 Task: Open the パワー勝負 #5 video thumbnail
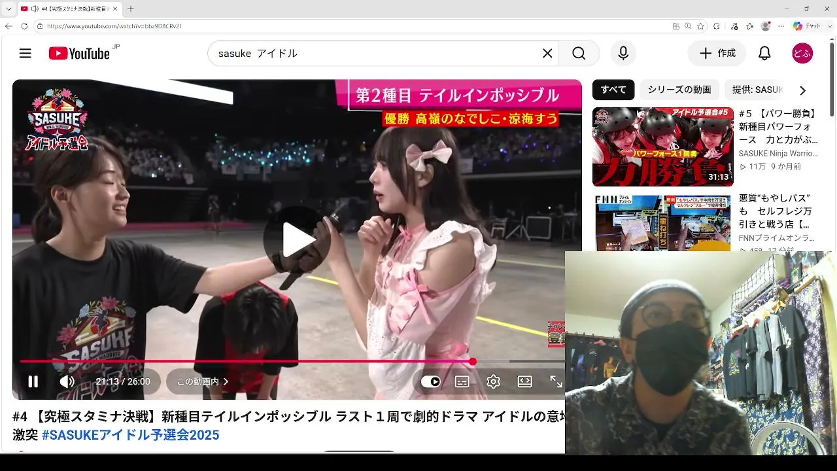[663, 147]
